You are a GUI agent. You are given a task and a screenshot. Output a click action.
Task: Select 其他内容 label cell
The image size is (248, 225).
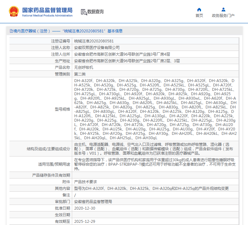(x=41, y=189)
